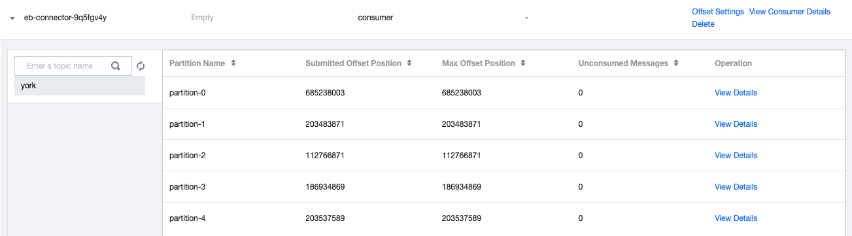Image resolution: width=852 pixels, height=236 pixels.
Task: Click the Max Offset Position column header
Action: tap(479, 63)
